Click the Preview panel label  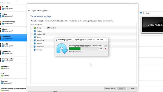pyautogui.click(x=146, y=13)
